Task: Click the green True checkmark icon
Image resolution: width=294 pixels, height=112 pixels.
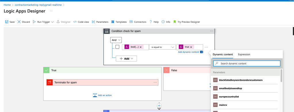Action: tap(46, 70)
